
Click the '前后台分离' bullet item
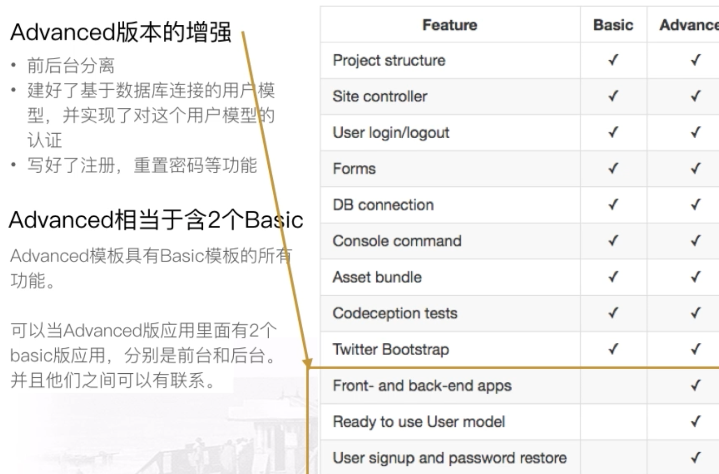click(71, 65)
